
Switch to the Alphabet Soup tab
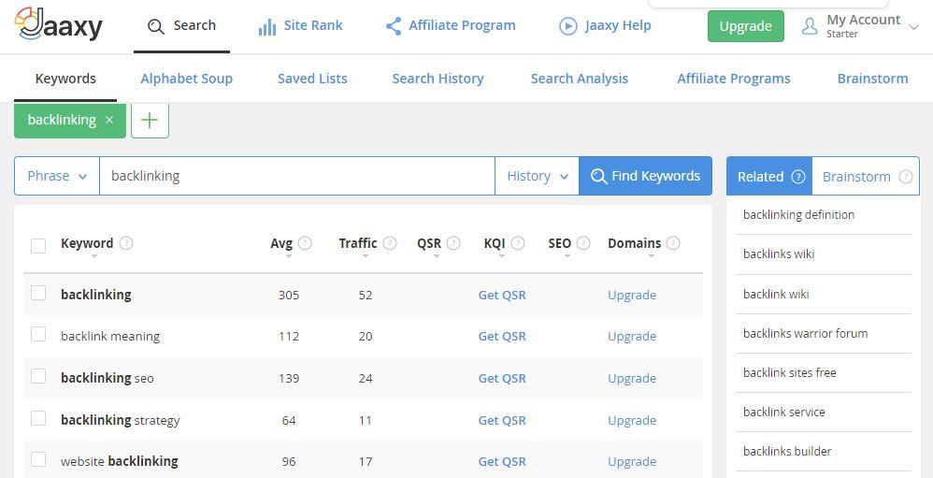[186, 79]
